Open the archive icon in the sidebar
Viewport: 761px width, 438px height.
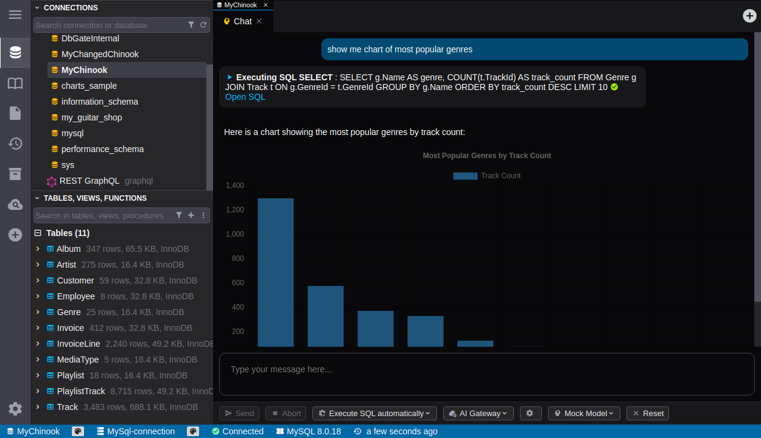(x=15, y=174)
